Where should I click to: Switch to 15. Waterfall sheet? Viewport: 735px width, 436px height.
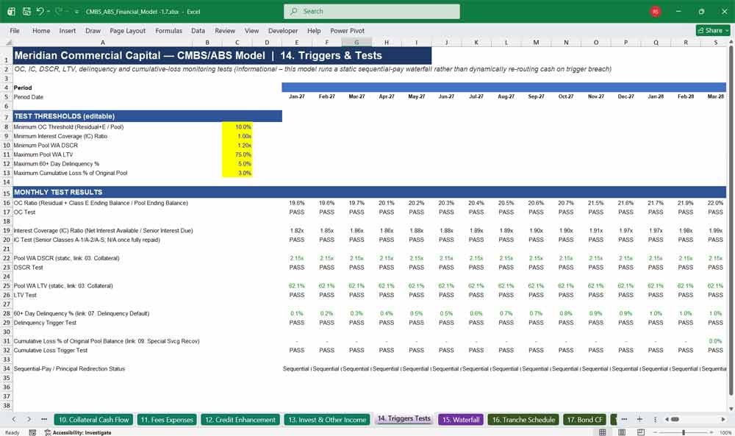click(x=461, y=420)
